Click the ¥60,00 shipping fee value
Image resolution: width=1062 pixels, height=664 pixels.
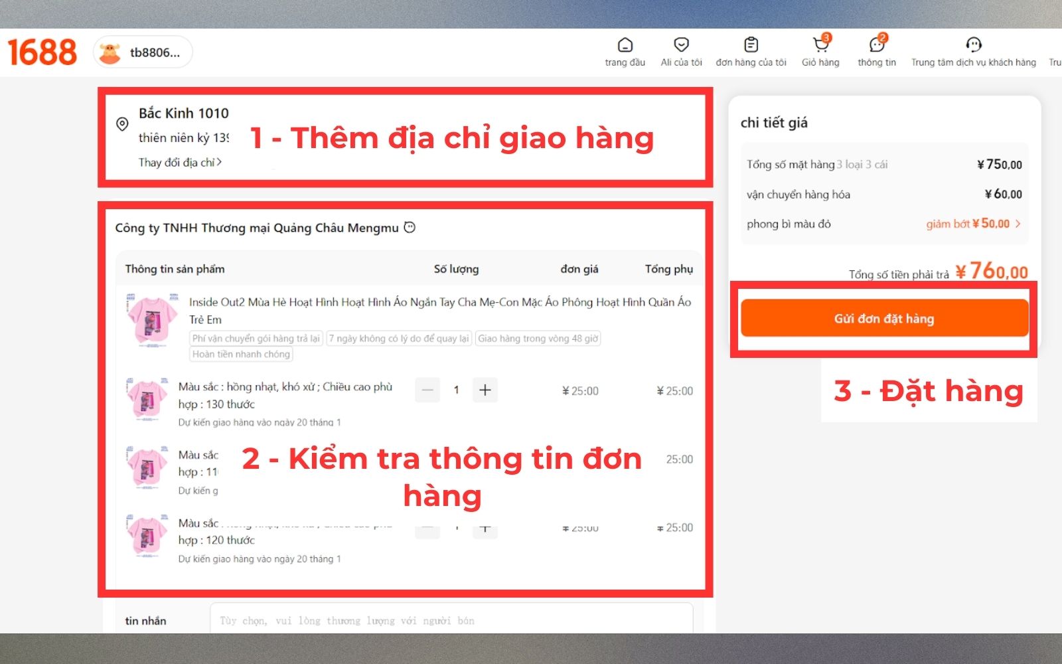tap(1003, 194)
